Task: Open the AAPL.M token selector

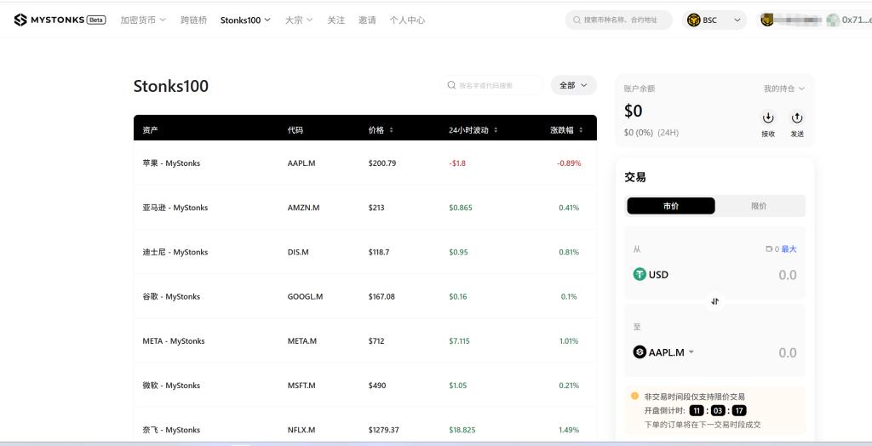Action: (x=664, y=352)
